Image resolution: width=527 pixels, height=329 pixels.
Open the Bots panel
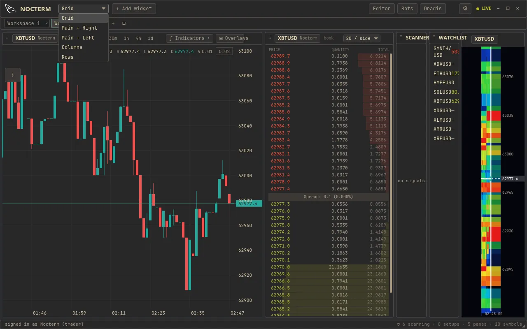coord(407,9)
